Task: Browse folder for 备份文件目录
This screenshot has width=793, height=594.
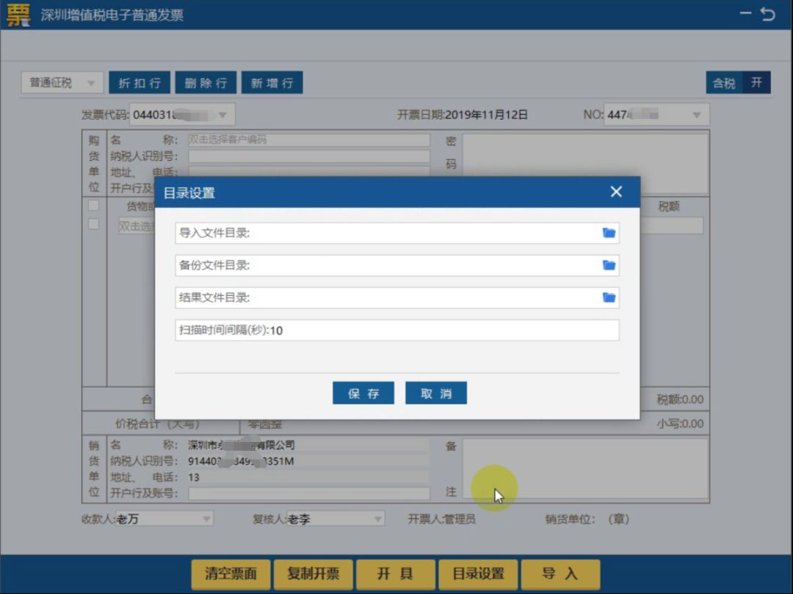Action: click(609, 265)
